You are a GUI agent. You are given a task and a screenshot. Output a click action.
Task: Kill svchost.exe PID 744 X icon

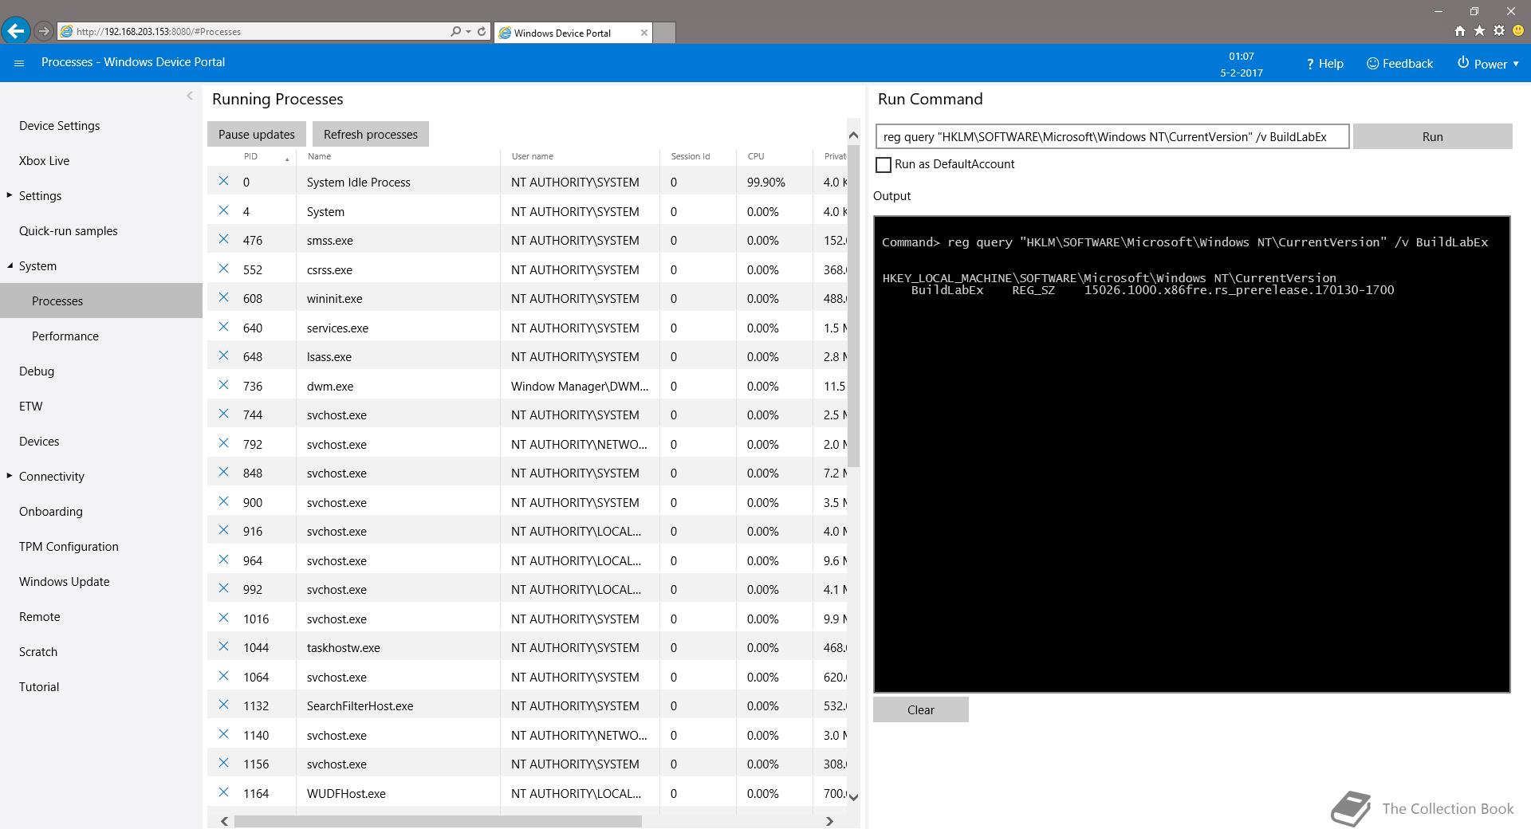click(x=224, y=414)
